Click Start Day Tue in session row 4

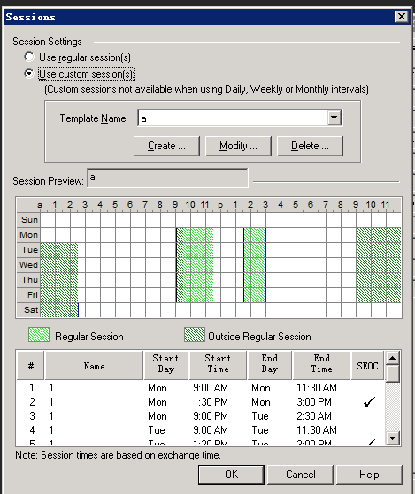point(157,430)
